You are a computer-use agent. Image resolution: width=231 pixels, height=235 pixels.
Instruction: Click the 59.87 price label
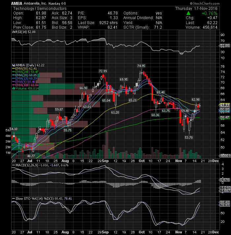tap(59, 110)
